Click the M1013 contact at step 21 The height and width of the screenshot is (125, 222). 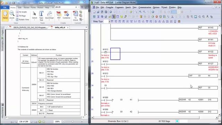(105, 52)
